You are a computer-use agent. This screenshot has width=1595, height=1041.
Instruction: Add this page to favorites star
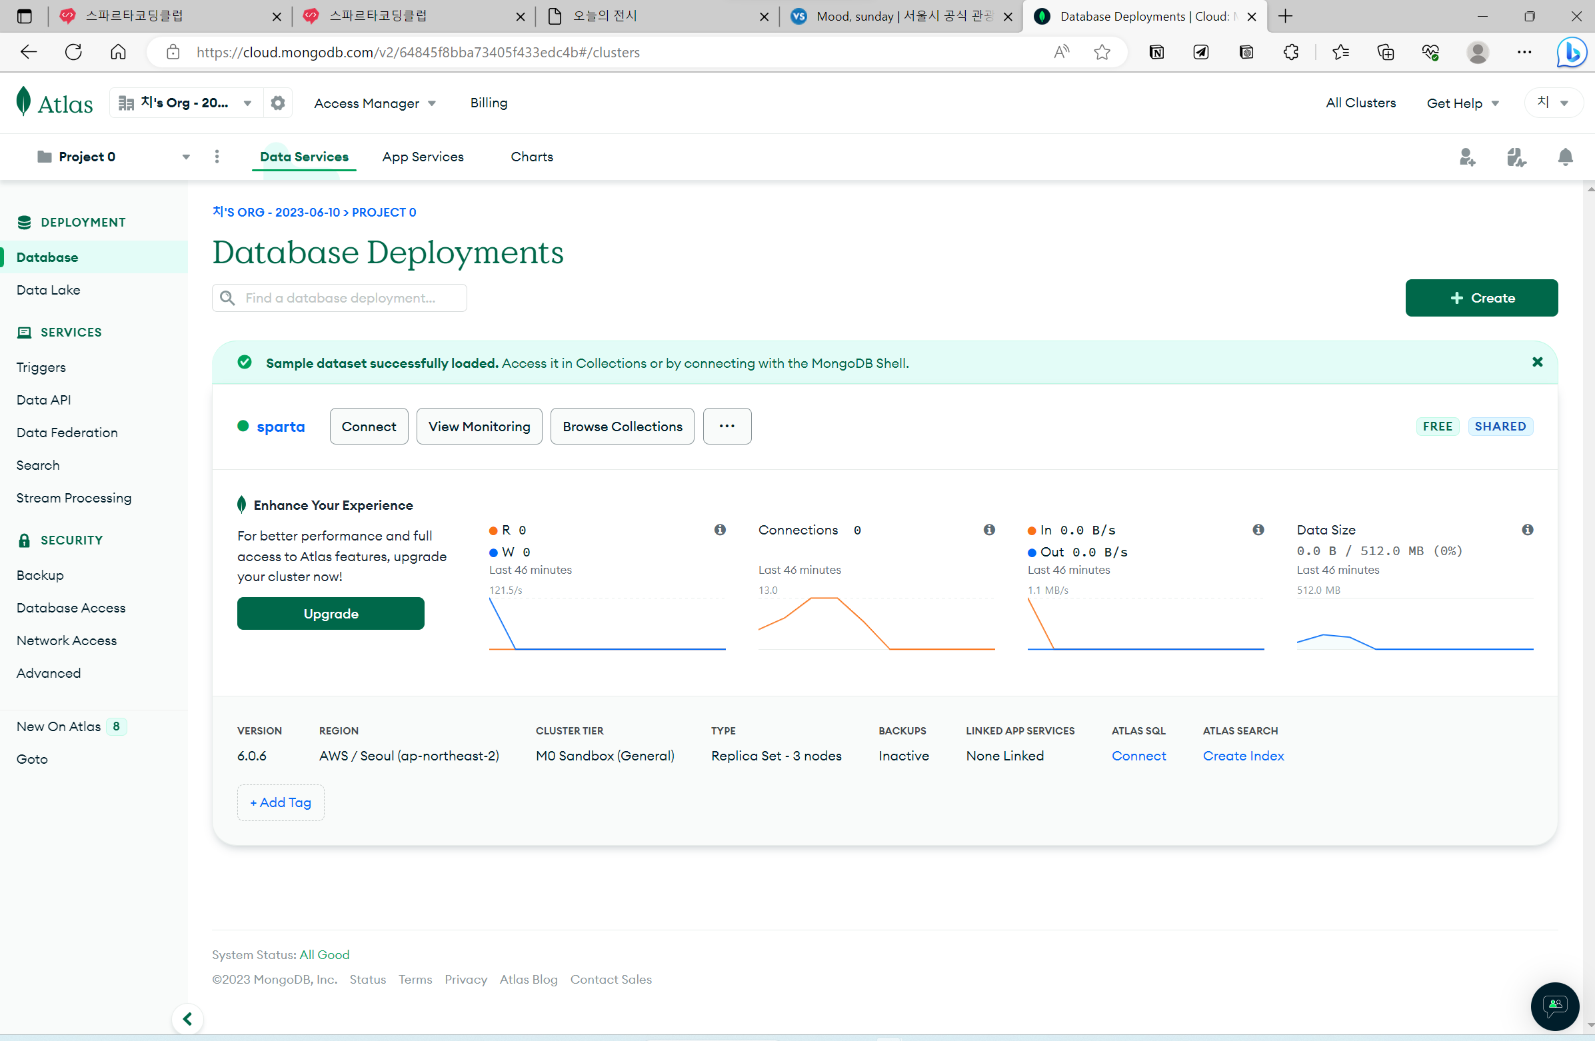tap(1102, 52)
